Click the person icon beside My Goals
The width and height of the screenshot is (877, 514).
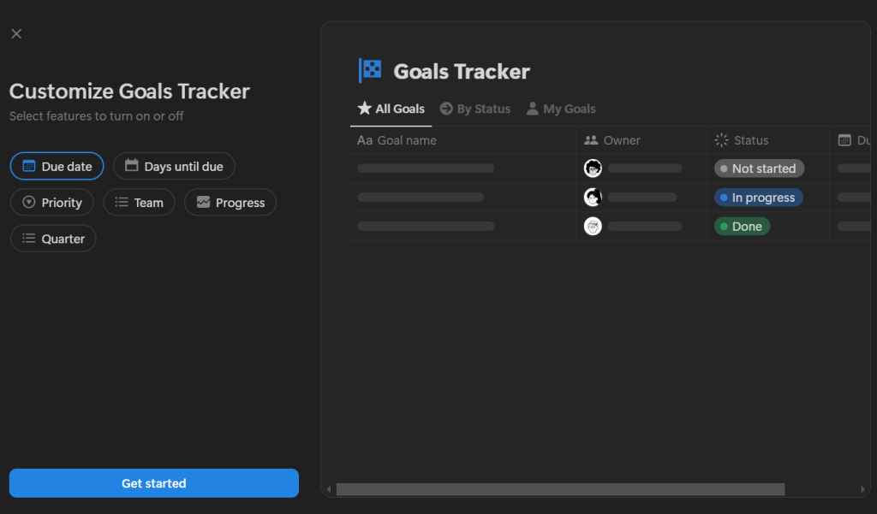coord(533,109)
